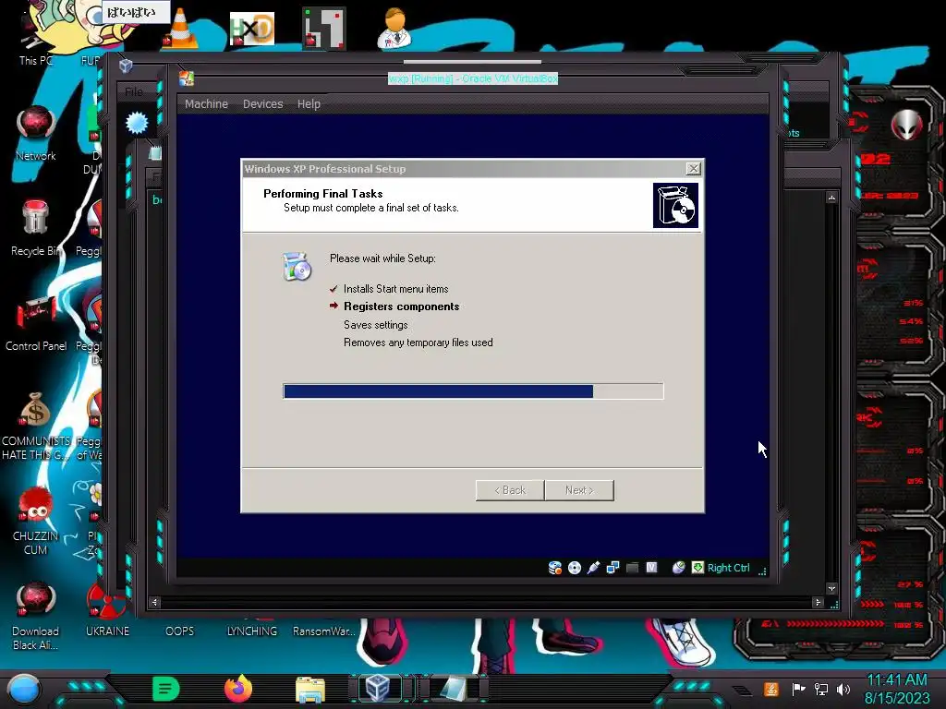Click 'Saves settings' task text
The height and width of the screenshot is (709, 946).
tap(375, 325)
